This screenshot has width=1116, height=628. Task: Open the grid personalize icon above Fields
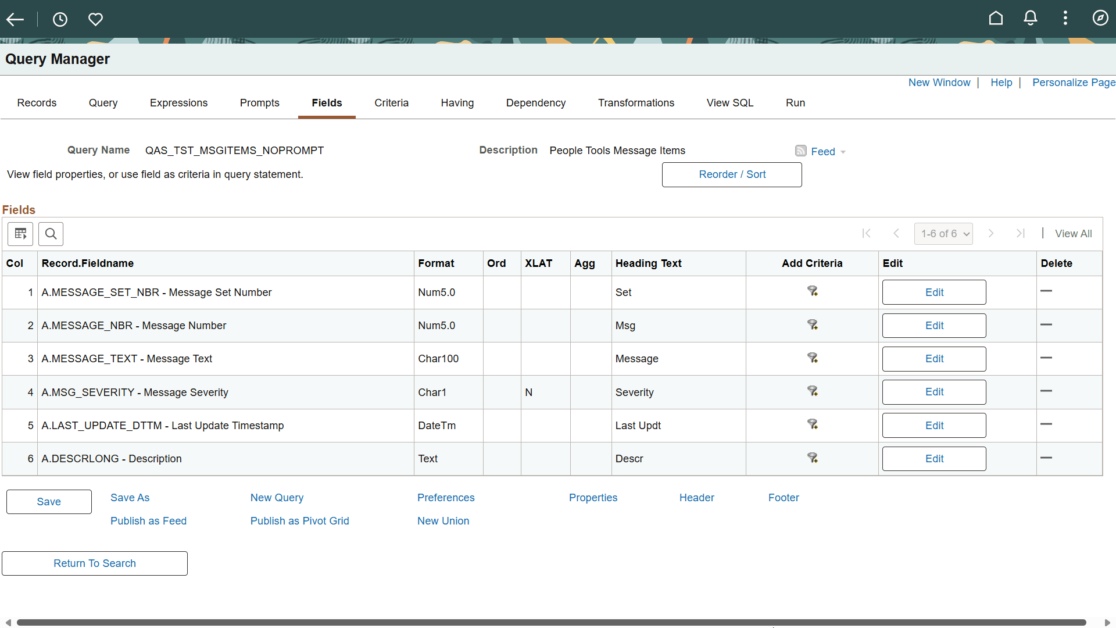pos(20,234)
